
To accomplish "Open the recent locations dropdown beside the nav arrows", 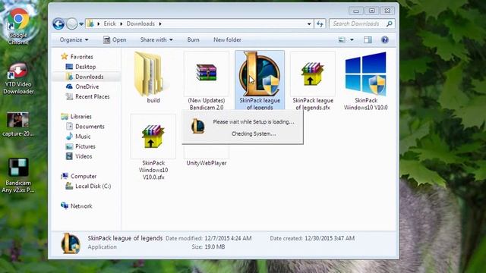I will click(x=81, y=24).
